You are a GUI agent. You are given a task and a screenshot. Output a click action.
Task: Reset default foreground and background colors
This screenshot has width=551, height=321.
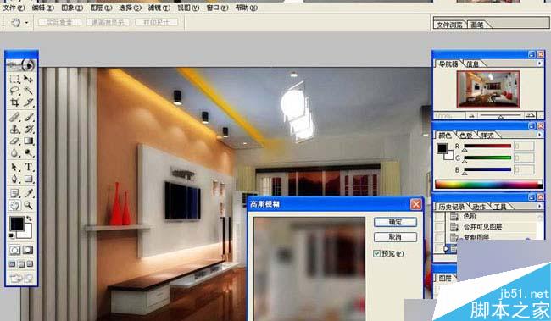click(12, 235)
